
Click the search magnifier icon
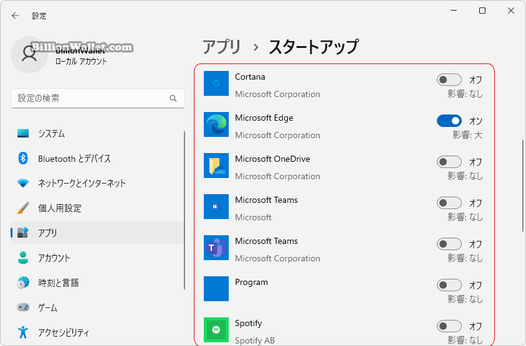pos(173,98)
